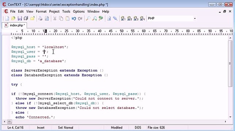Save the current file using the disk icon

(x=20, y=19)
